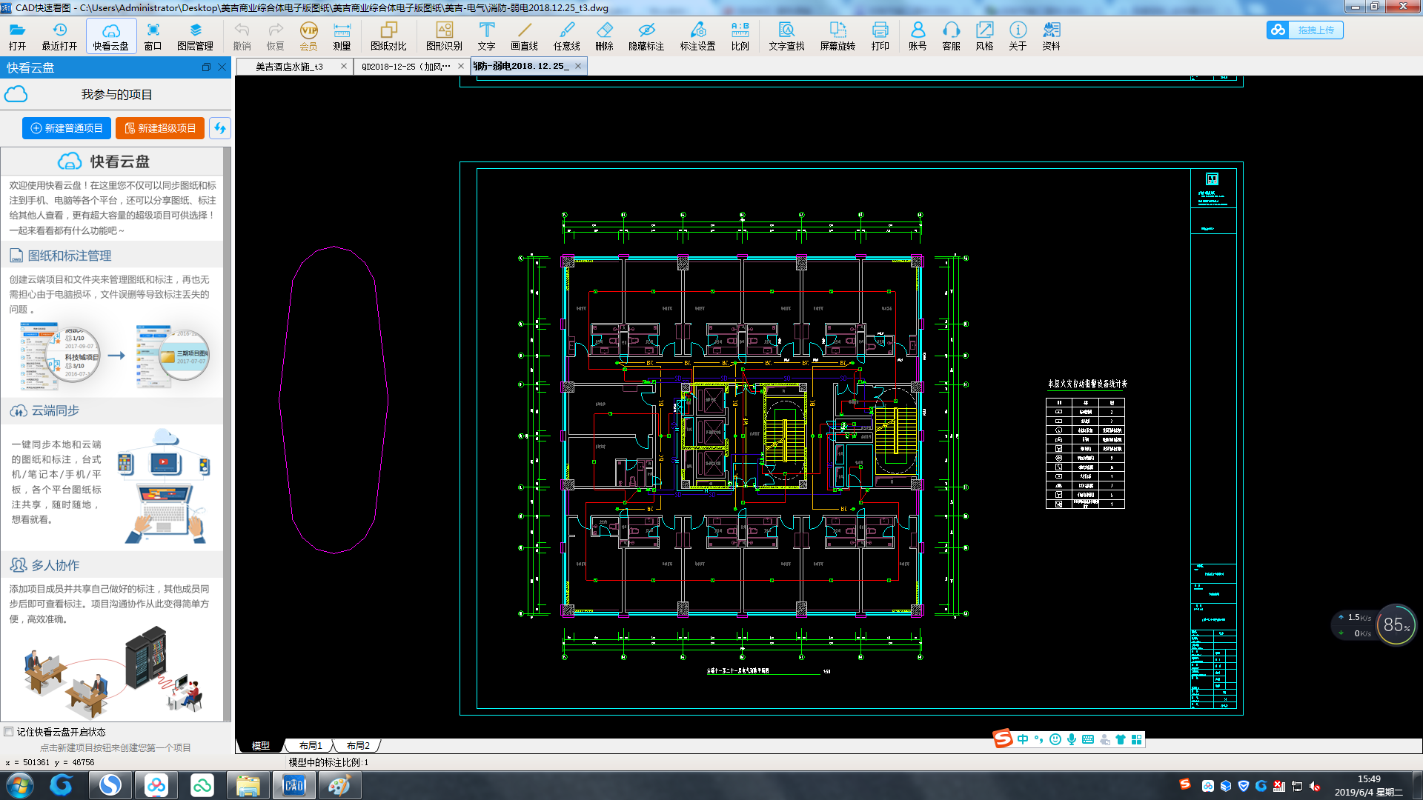1423x800 pixels.
Task: Open 标注设置 annotation settings
Action: coord(697,36)
